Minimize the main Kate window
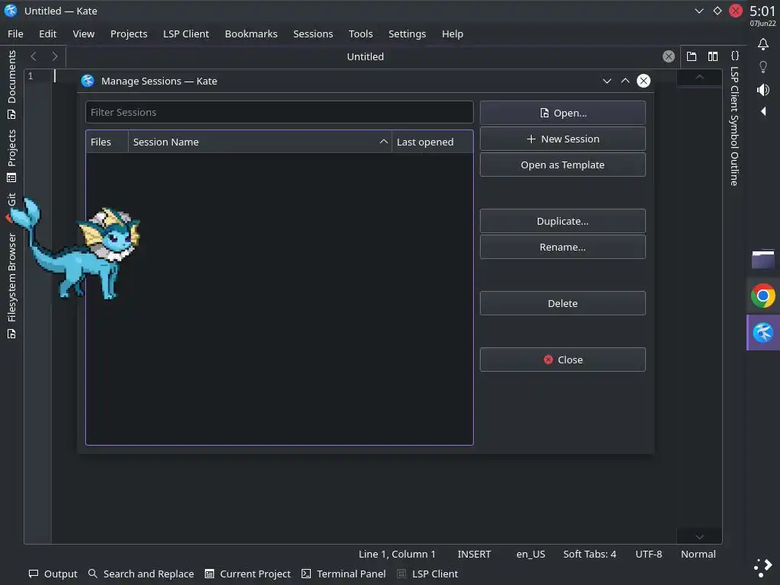This screenshot has height=585, width=780. pos(699,11)
